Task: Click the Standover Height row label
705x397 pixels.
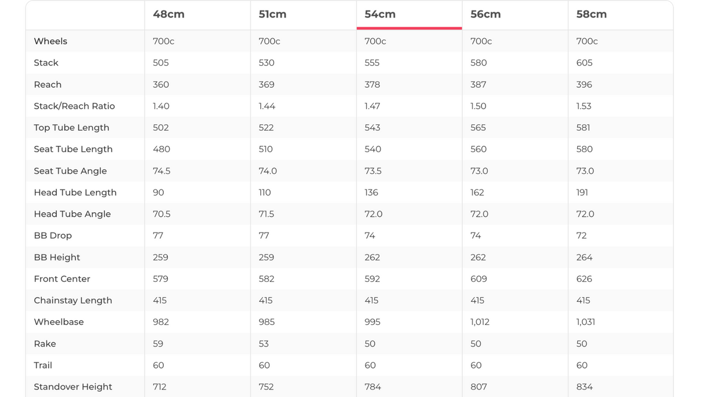Action: click(73, 387)
